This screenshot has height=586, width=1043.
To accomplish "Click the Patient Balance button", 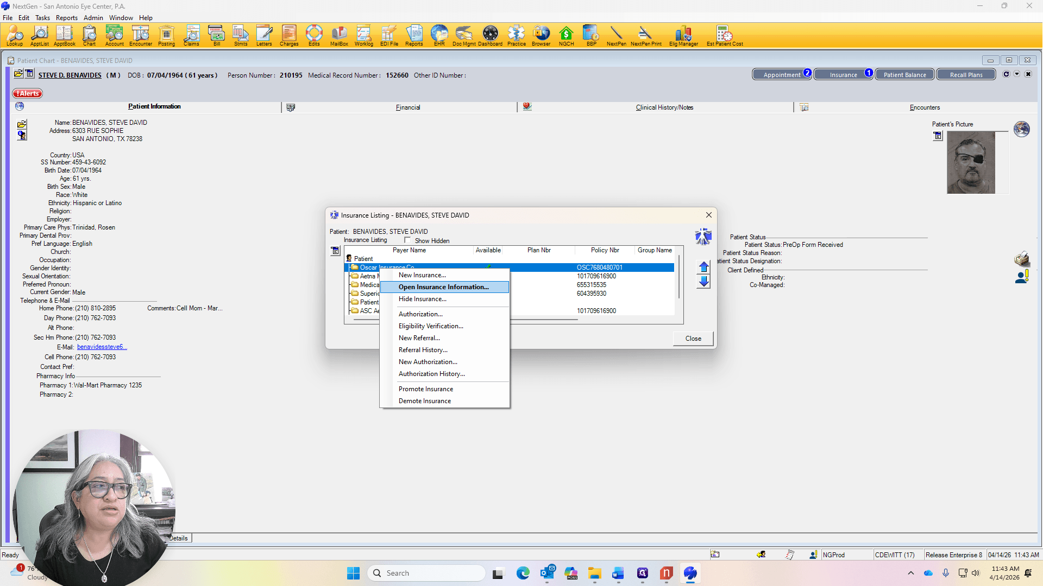I will pyautogui.click(x=904, y=75).
